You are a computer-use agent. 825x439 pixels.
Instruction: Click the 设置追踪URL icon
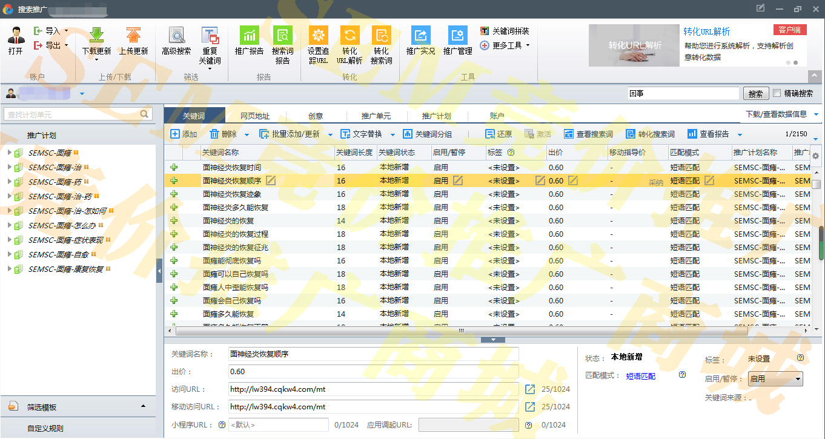click(318, 35)
